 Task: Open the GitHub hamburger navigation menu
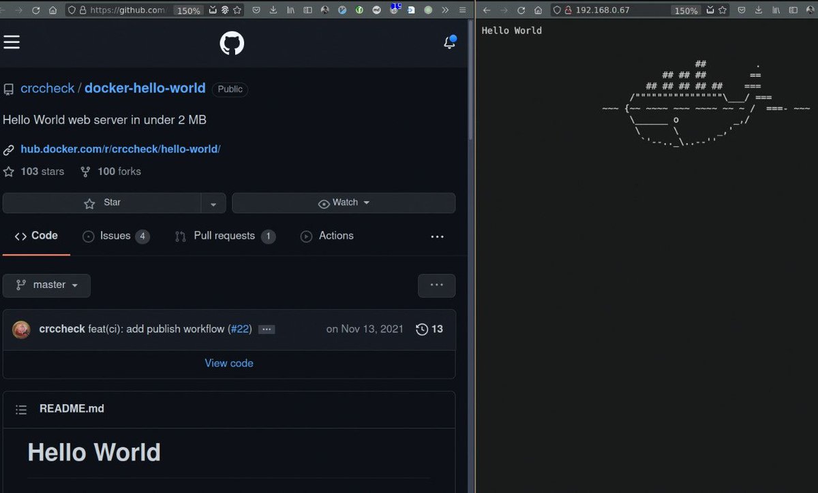[x=12, y=42]
